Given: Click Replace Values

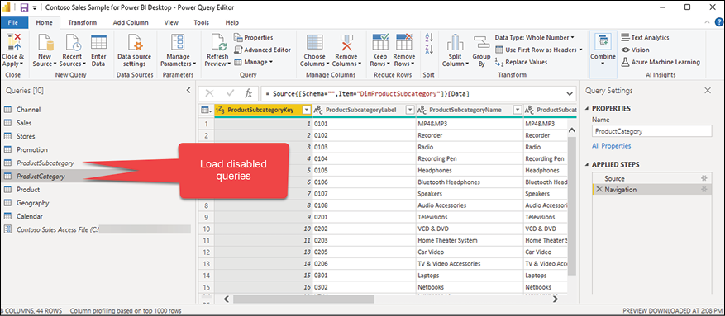Looking at the screenshot, I should (522, 62).
